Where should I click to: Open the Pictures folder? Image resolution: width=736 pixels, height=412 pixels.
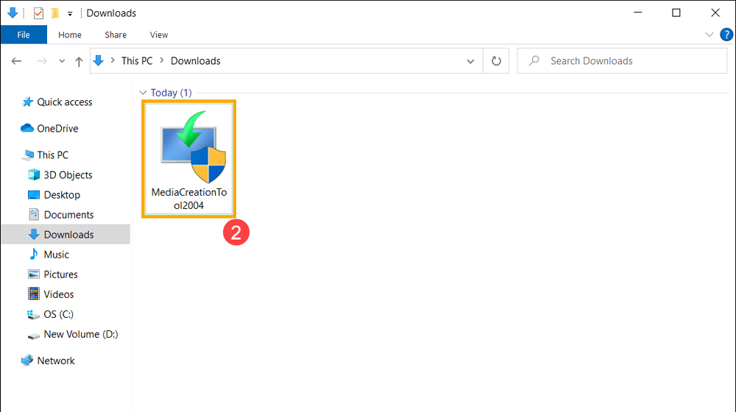pyautogui.click(x=60, y=274)
